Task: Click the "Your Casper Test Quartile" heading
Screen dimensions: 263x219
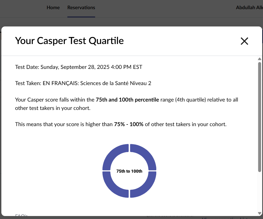Action: coord(69,41)
